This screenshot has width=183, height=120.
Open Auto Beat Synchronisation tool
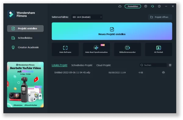coord(96,50)
